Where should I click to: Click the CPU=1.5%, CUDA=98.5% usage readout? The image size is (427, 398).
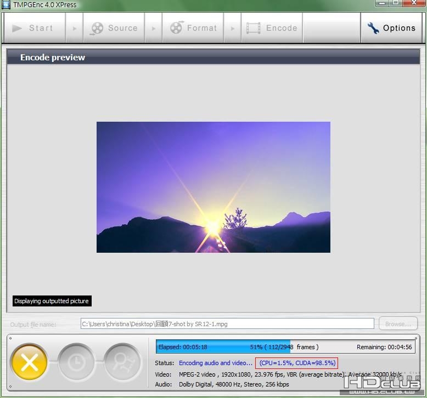pyautogui.click(x=296, y=363)
